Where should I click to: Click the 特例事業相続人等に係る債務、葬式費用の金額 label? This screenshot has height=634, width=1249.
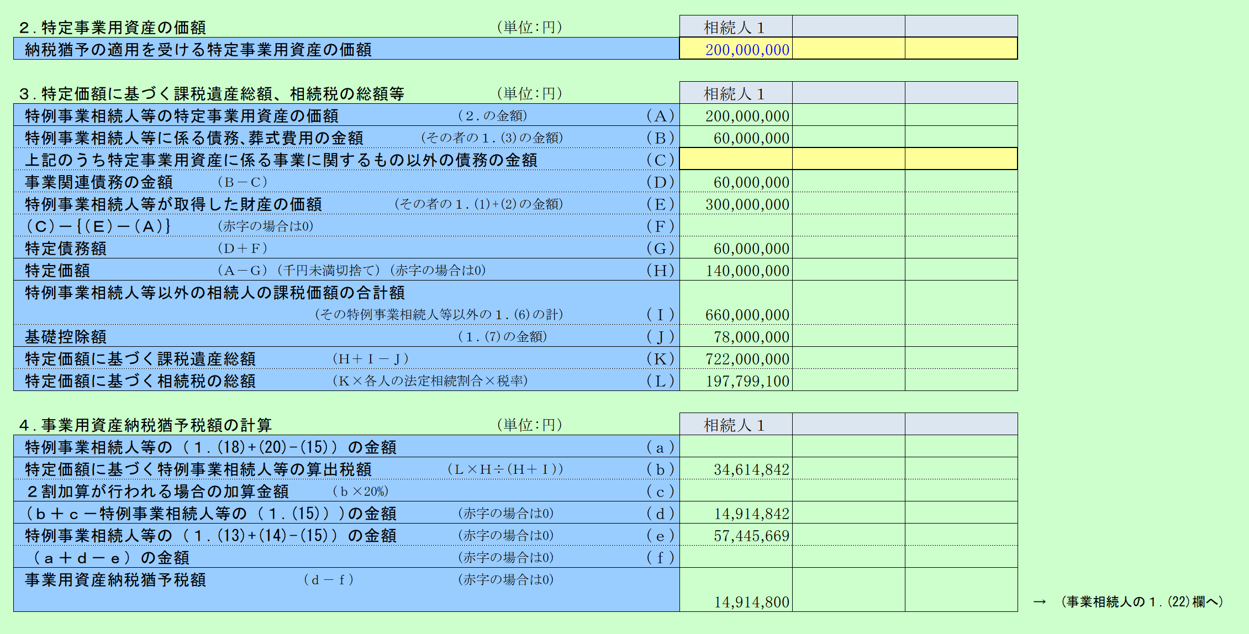[x=194, y=138]
